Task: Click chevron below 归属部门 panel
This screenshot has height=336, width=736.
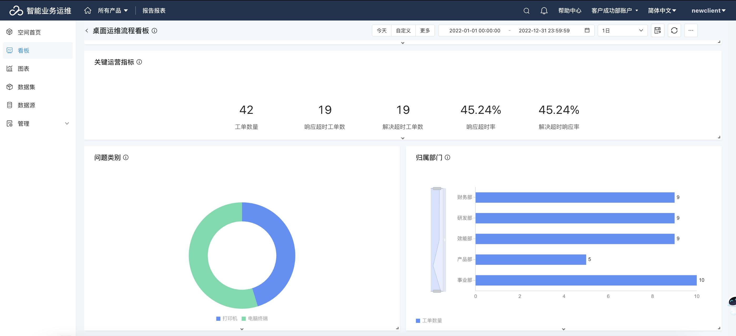Action: (563, 329)
